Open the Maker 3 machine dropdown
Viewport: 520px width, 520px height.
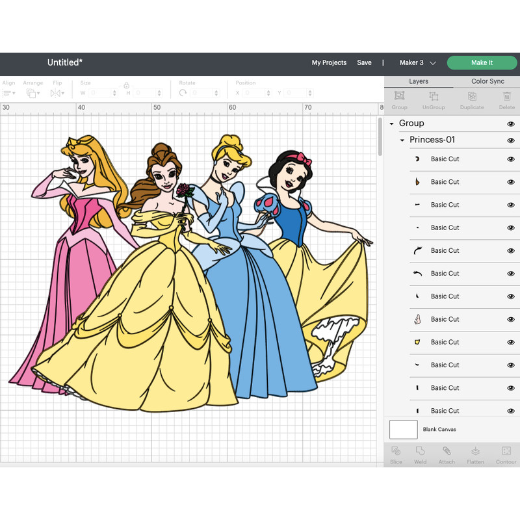point(417,62)
